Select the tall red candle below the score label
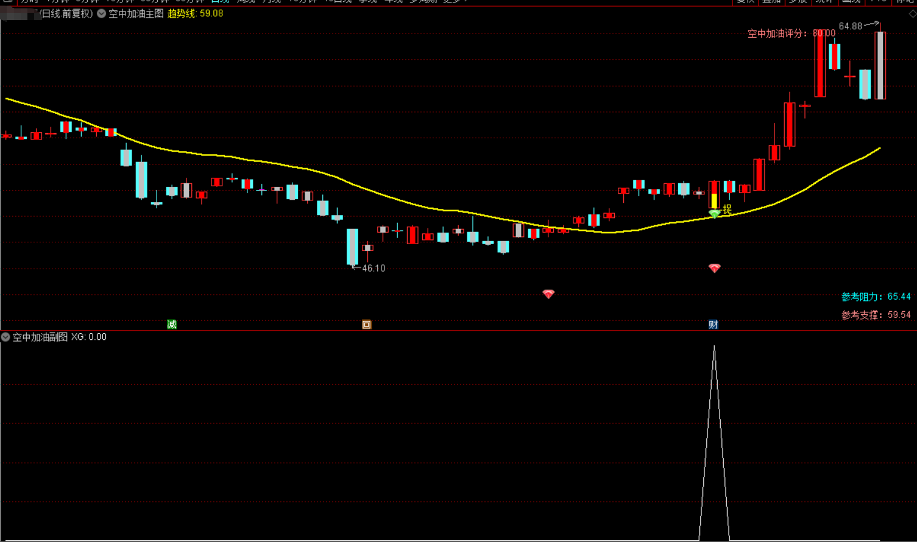Screen dimensions: 917x542 [820, 63]
